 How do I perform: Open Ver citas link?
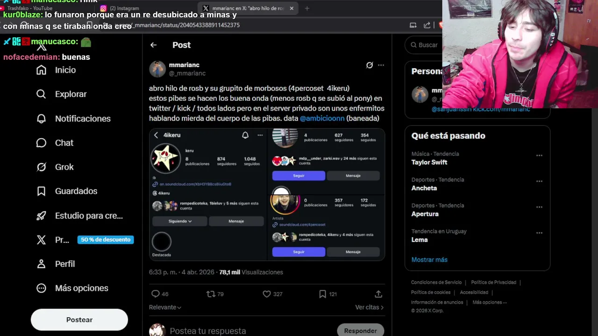pos(369,307)
